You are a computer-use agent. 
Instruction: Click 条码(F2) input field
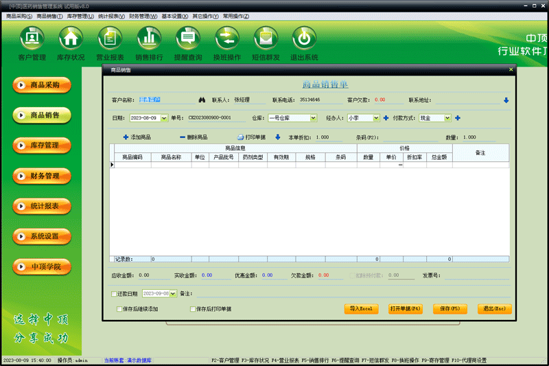click(x=410, y=137)
